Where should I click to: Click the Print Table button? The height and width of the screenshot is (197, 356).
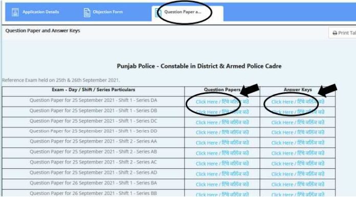tap(342, 33)
